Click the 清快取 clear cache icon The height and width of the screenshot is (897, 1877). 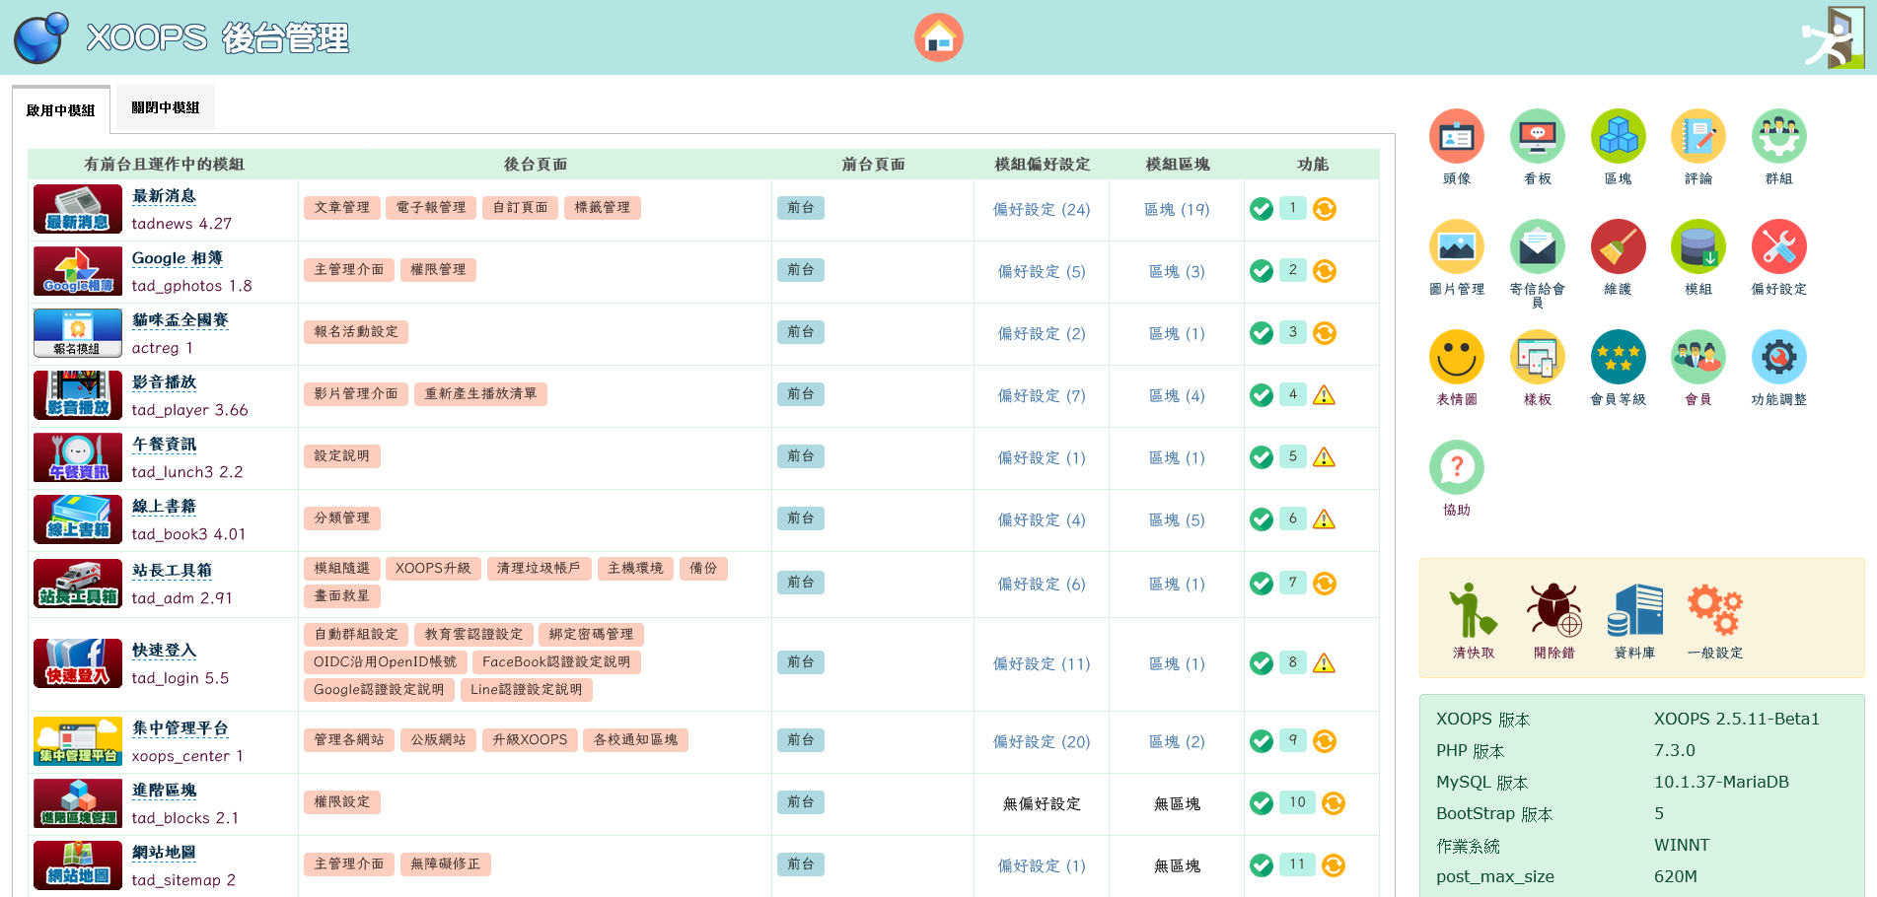(1473, 611)
